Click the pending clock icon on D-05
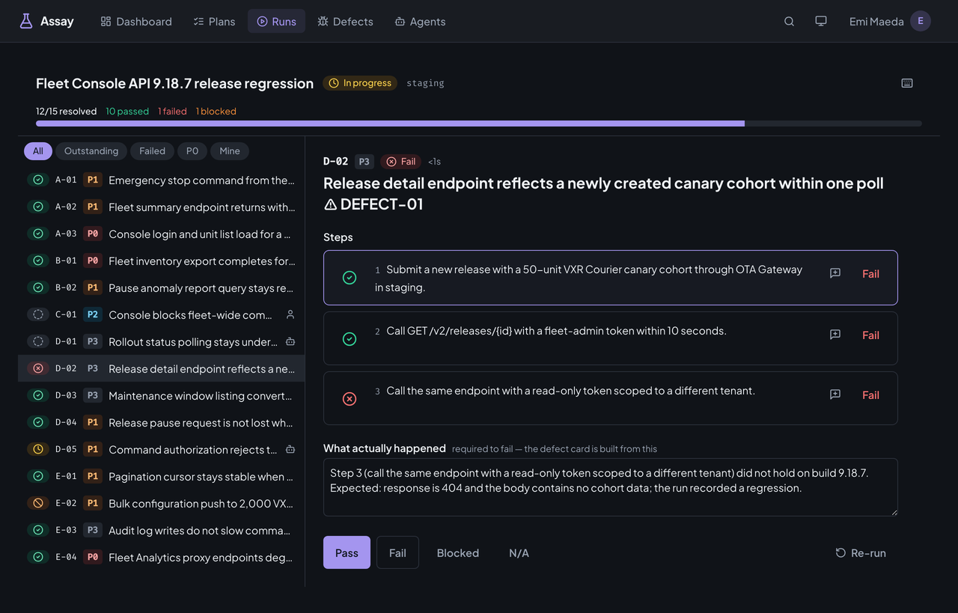This screenshot has width=958, height=613. pyautogui.click(x=38, y=449)
